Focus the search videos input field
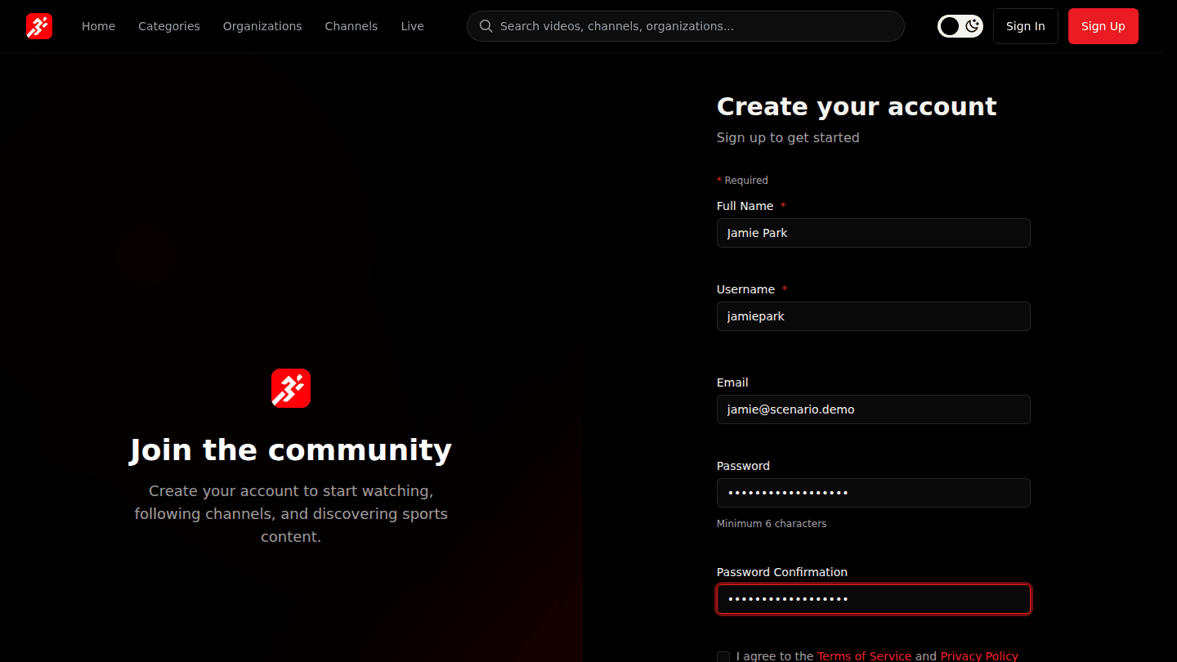 (x=686, y=26)
